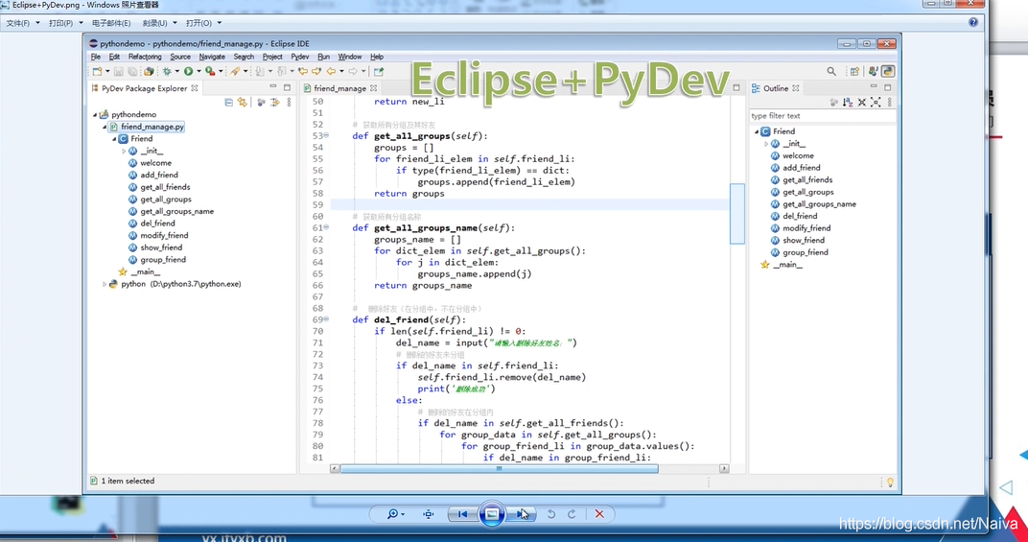Viewport: 1028px width, 542px height.
Task: Start the photo viewer slideshow
Action: pos(492,514)
